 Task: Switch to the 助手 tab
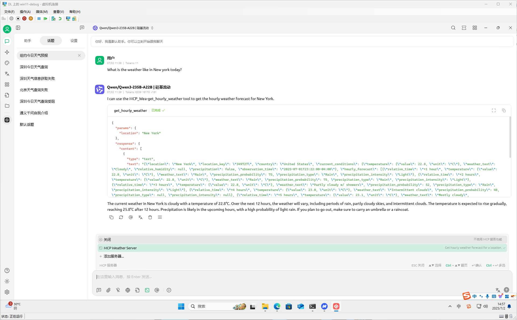(28, 41)
